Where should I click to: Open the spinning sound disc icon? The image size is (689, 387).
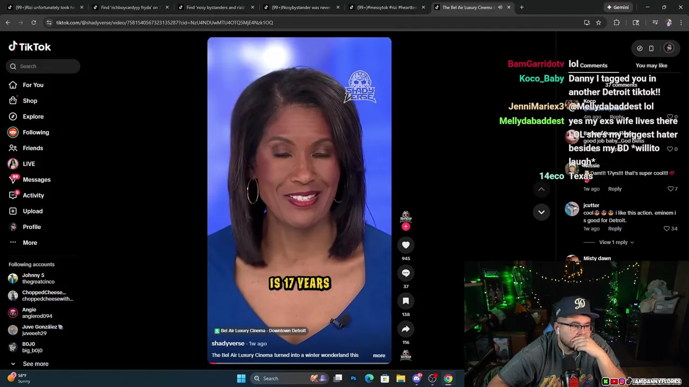(406, 355)
